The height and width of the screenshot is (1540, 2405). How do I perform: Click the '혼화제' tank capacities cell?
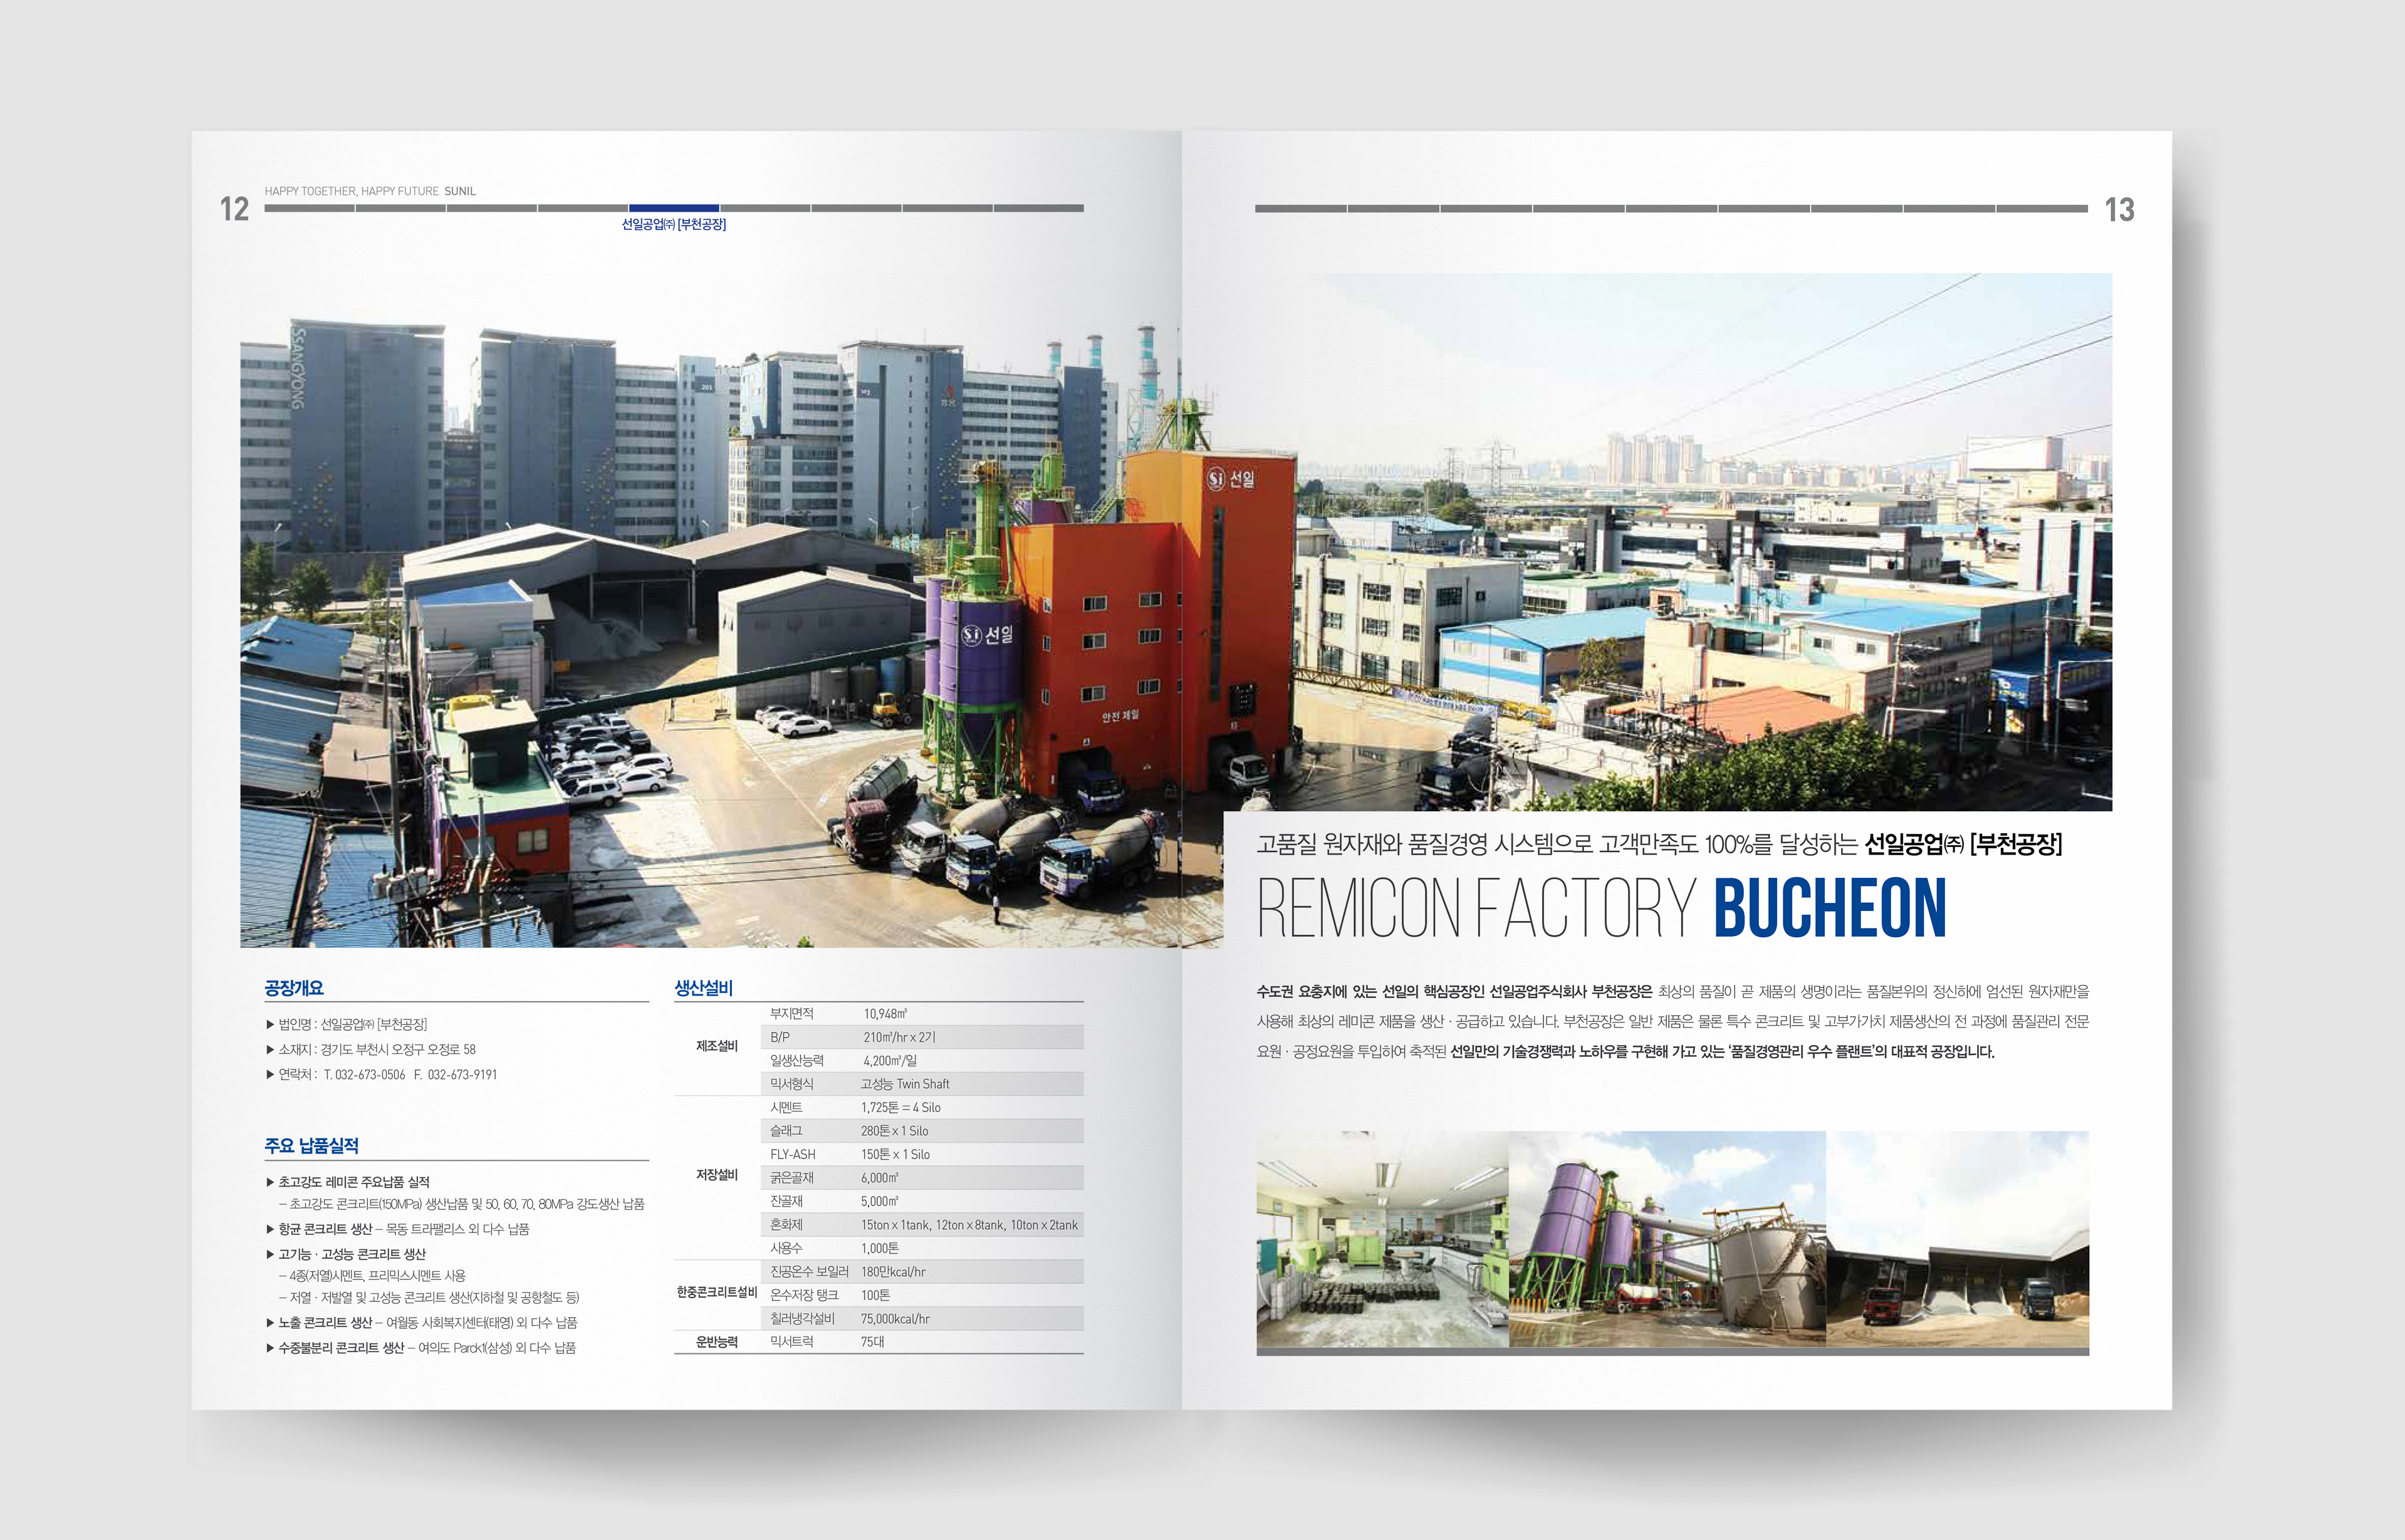970,1225
